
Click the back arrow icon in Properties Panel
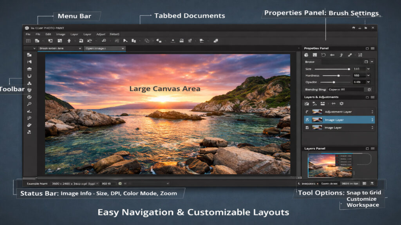coord(332,55)
